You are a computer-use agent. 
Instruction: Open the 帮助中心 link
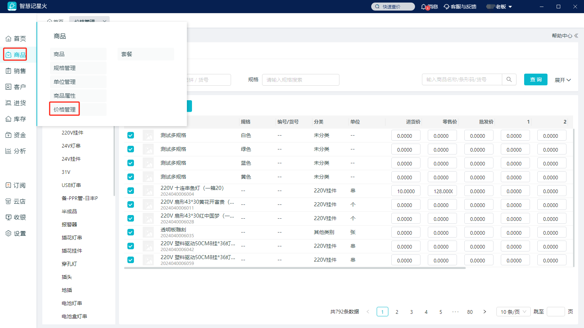point(562,36)
